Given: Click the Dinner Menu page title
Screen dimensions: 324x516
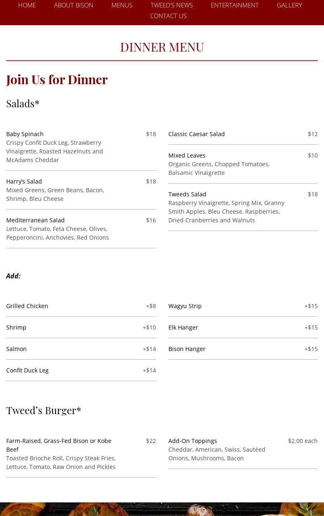Looking at the screenshot, I should tap(162, 47).
